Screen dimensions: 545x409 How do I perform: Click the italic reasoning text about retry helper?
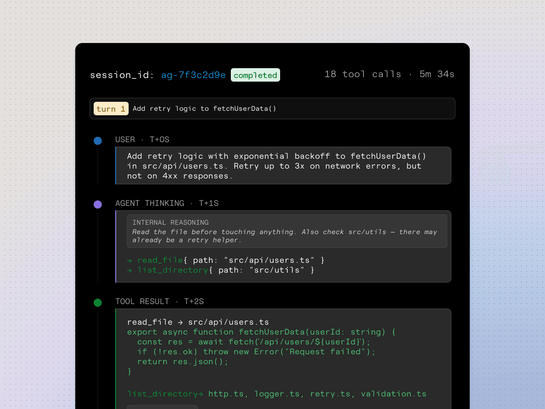285,236
